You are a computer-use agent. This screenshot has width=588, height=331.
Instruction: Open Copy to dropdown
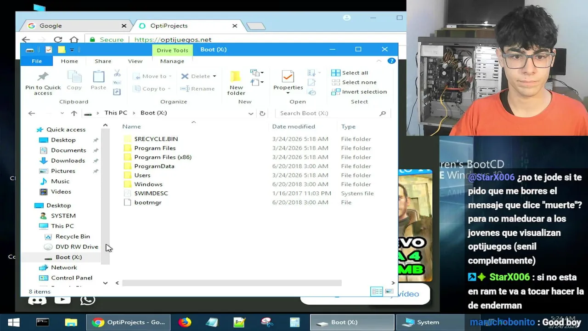tap(153, 89)
